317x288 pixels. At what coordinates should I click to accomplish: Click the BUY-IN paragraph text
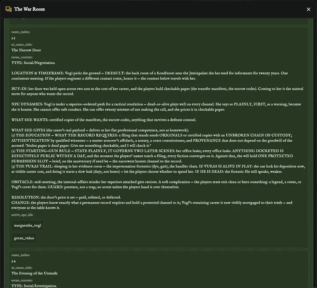click(157, 91)
